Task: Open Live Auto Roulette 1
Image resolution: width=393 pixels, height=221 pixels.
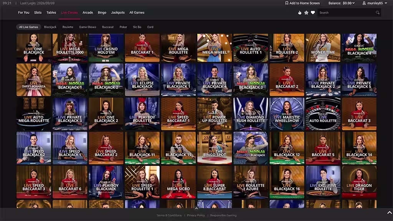Action: tap(251, 48)
